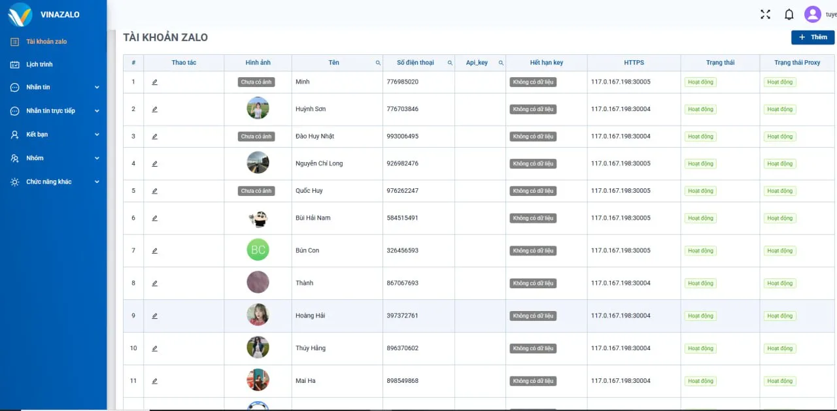Click the fullscreen toggle icon
Viewport: 837px width, 411px height.
point(765,14)
